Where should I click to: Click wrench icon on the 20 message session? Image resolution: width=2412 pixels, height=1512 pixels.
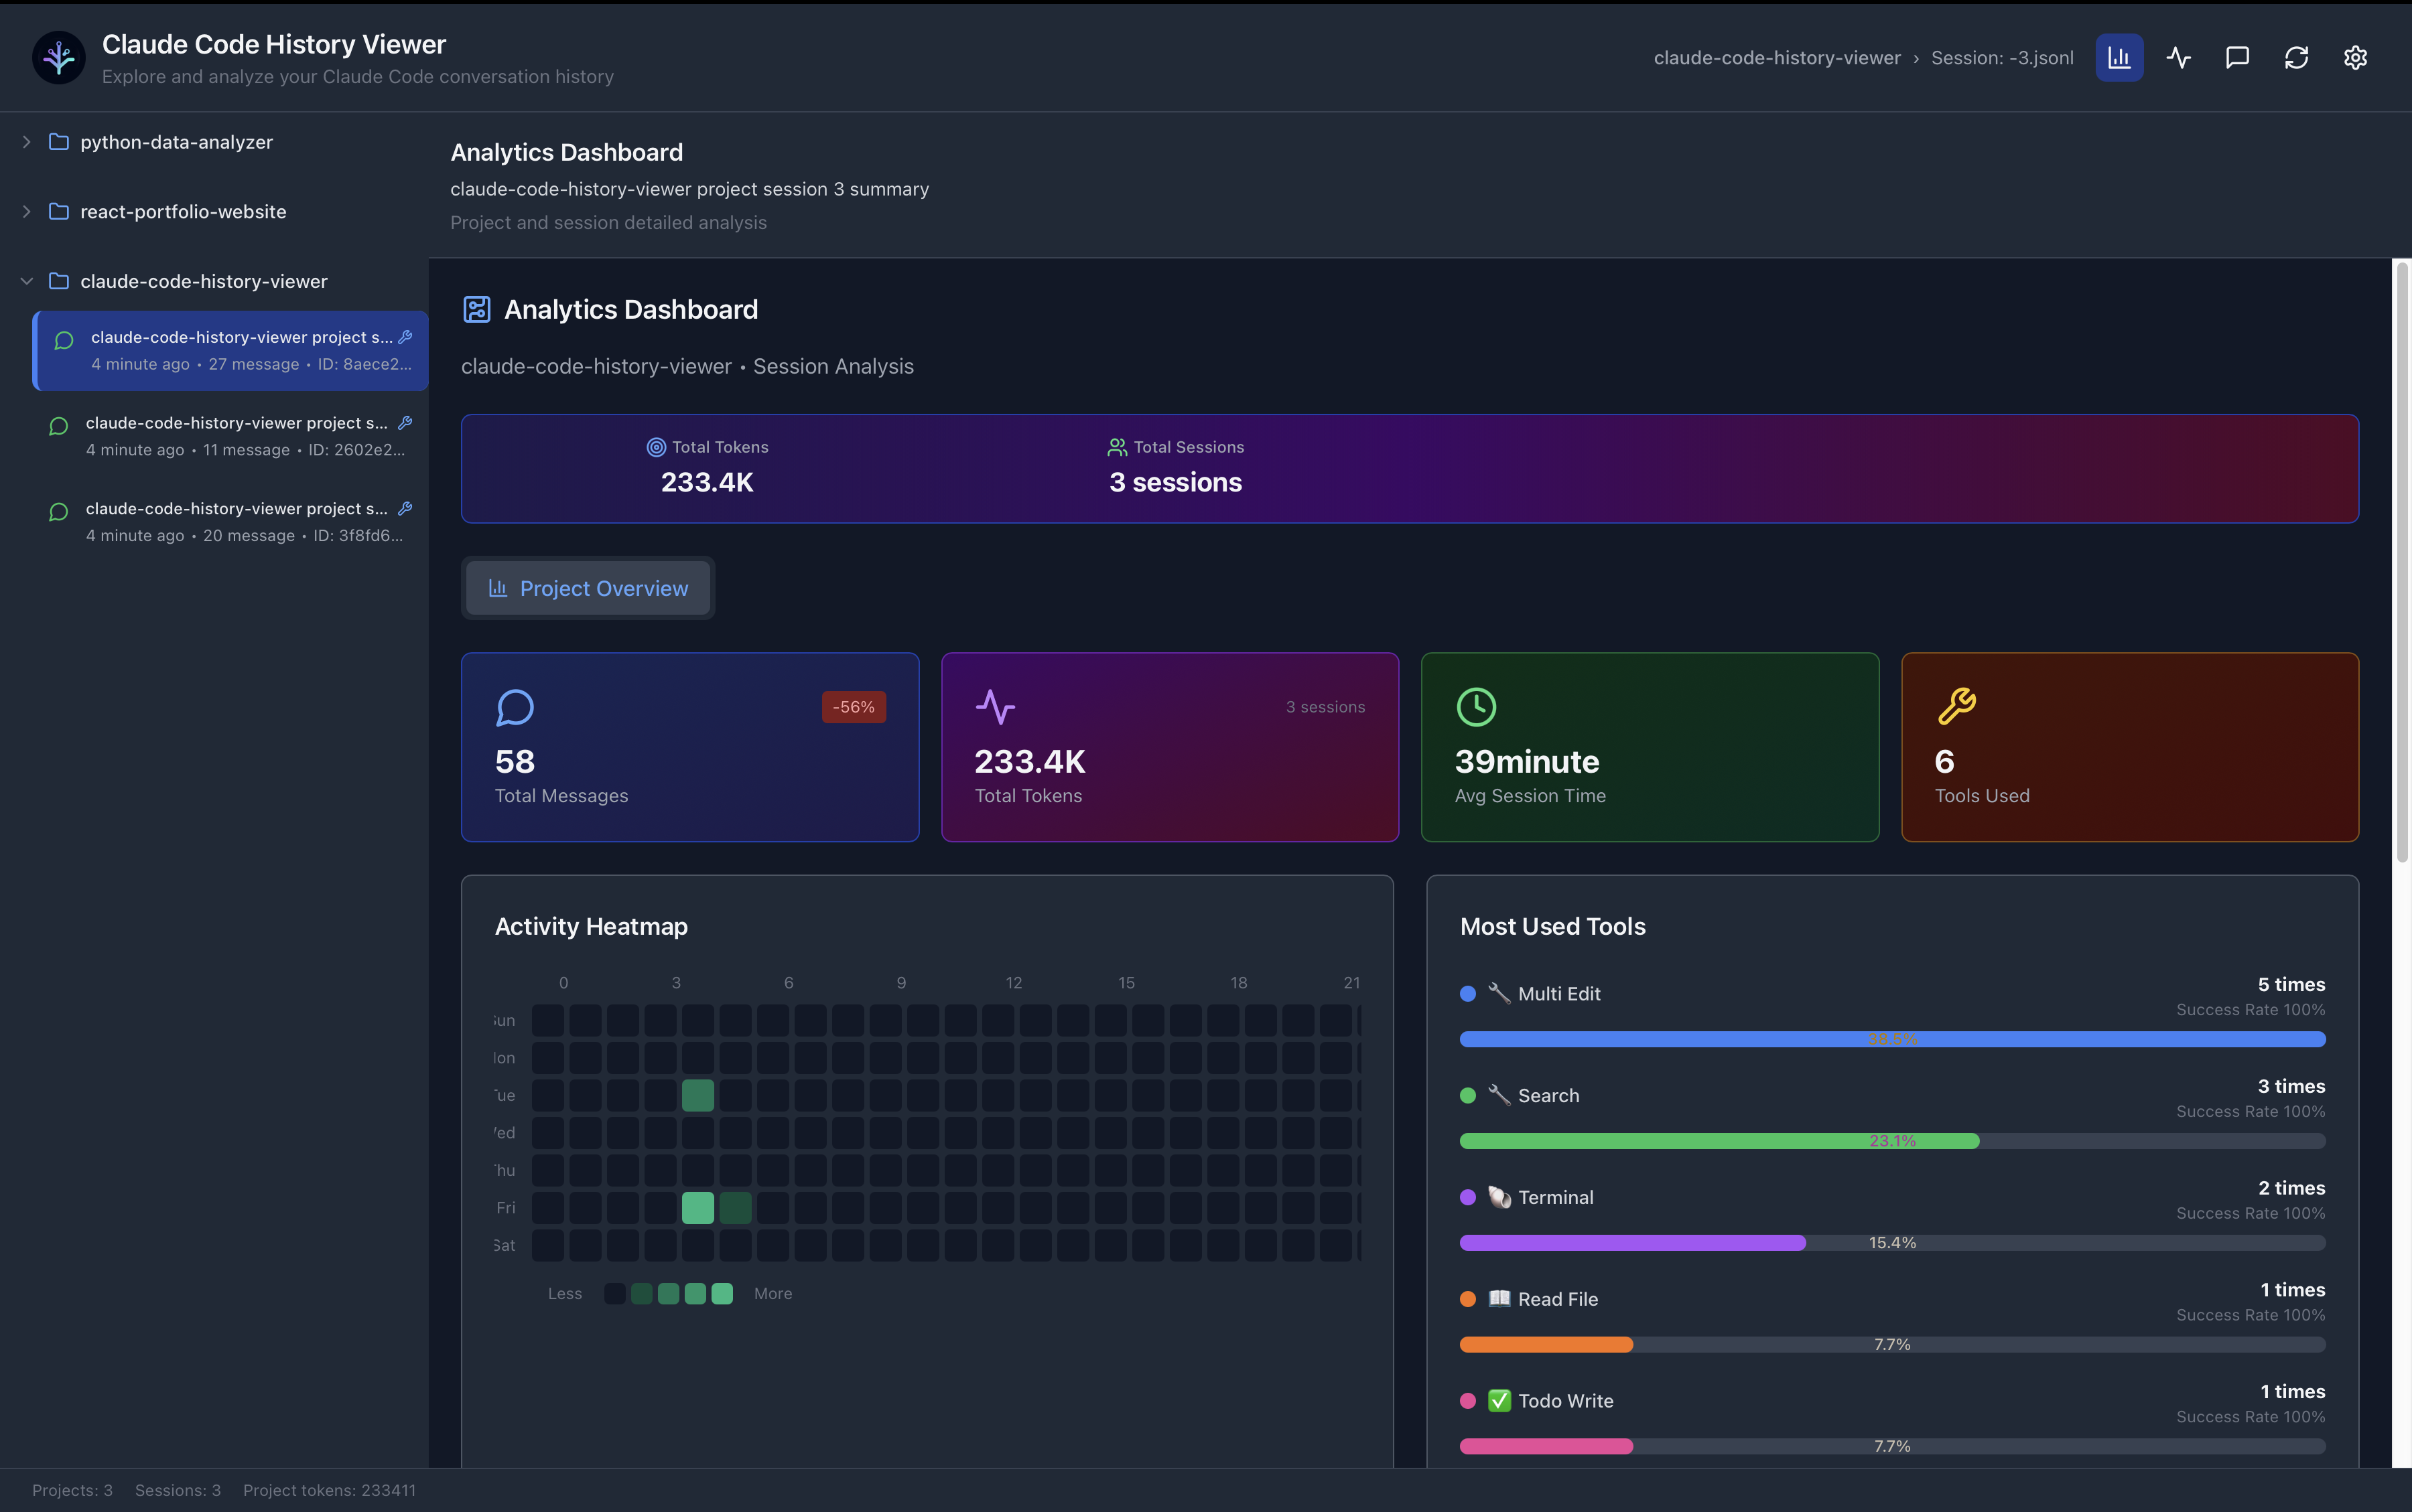pyautogui.click(x=405, y=509)
